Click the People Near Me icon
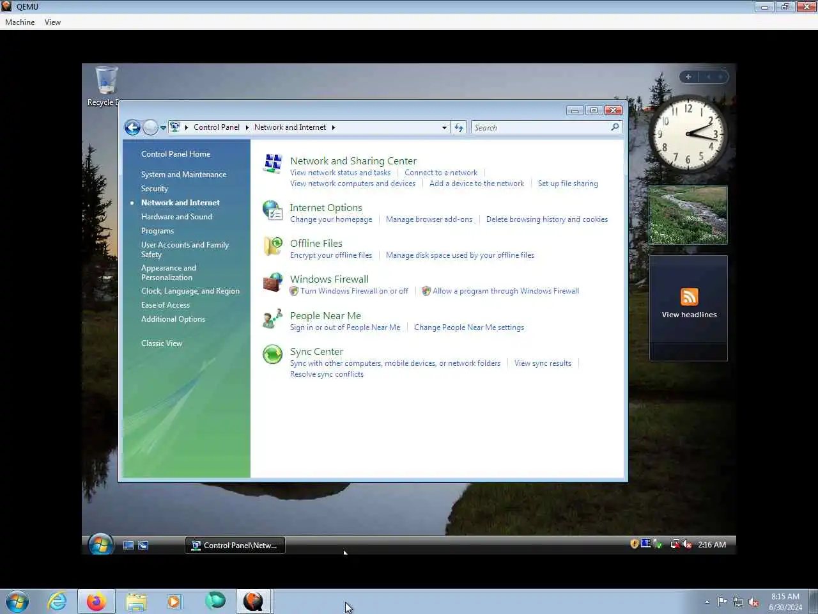 (x=273, y=319)
